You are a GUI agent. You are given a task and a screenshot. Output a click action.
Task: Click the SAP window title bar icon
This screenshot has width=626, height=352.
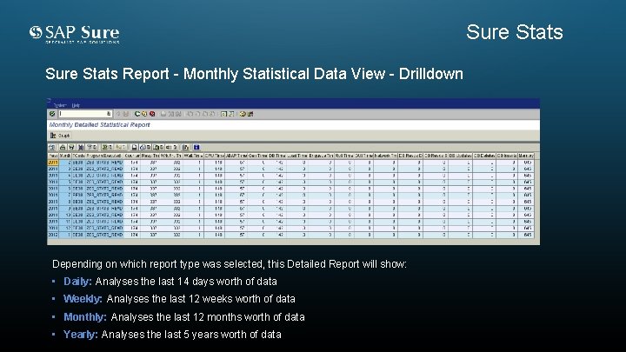(x=49, y=100)
